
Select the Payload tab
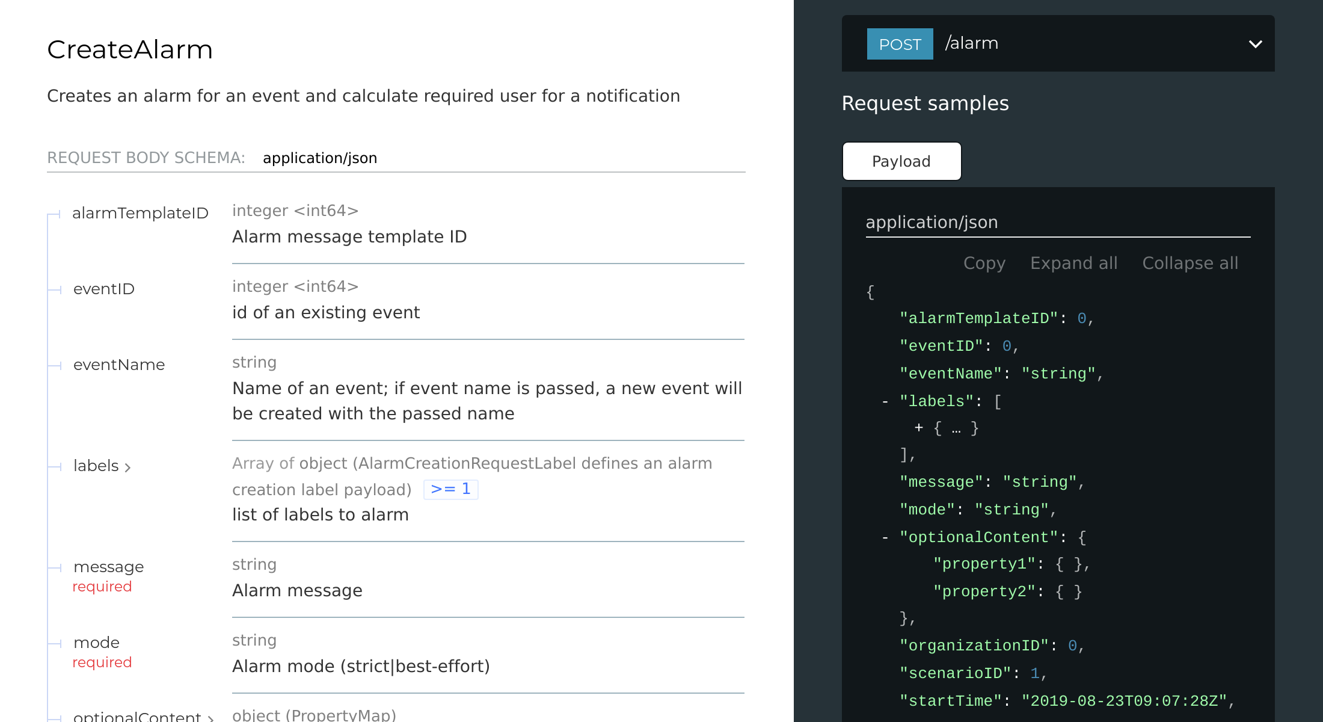click(x=901, y=161)
